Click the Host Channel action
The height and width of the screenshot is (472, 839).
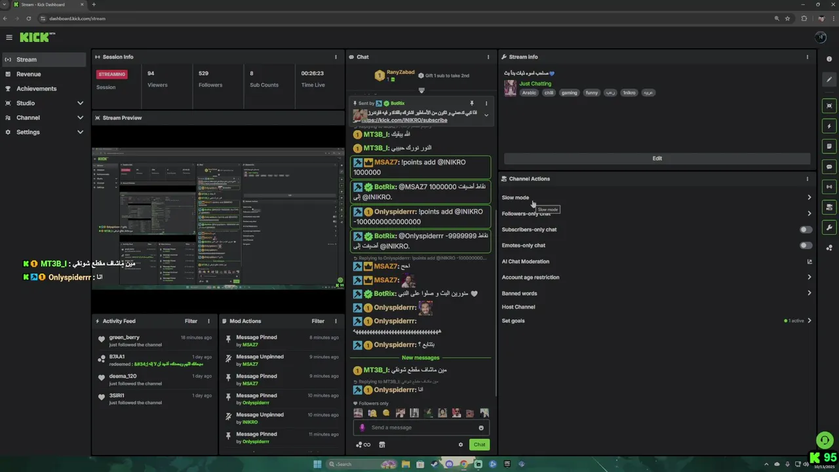pyautogui.click(x=518, y=307)
